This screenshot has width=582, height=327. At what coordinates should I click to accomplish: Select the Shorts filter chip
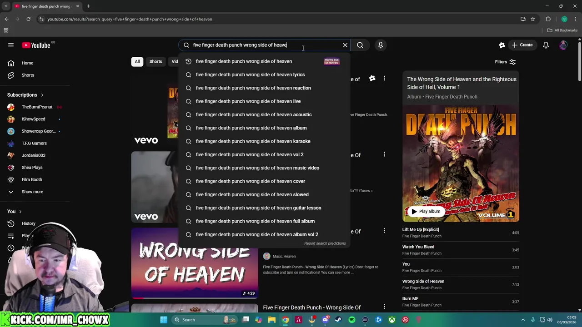[x=156, y=61]
